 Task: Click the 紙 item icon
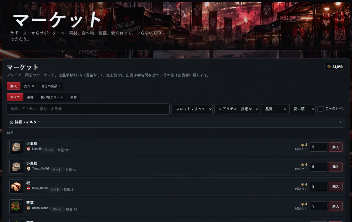tap(16, 186)
